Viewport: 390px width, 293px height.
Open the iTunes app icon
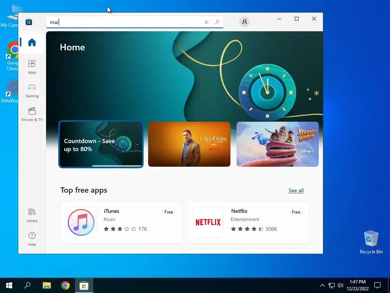[x=81, y=222]
